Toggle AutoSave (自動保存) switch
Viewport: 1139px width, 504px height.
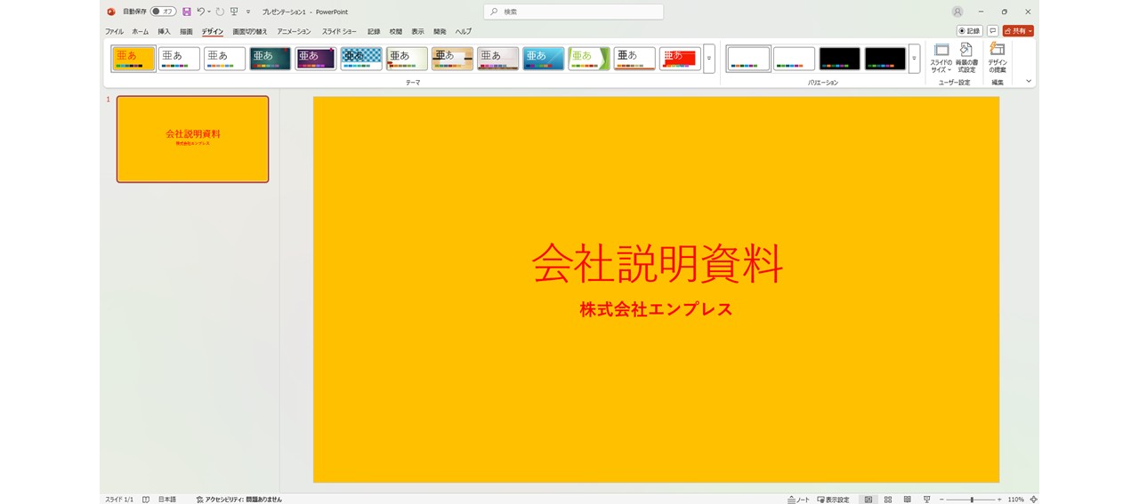click(163, 12)
